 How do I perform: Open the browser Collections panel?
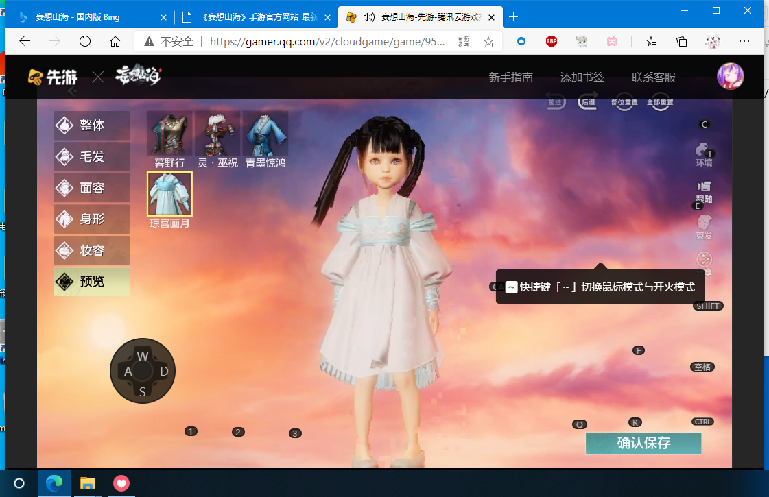[x=682, y=41]
